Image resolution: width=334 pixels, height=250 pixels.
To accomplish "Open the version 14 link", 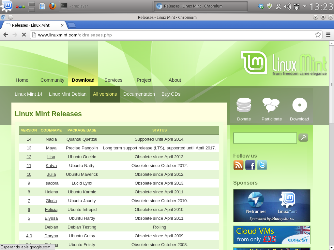I will tap(29, 139).
